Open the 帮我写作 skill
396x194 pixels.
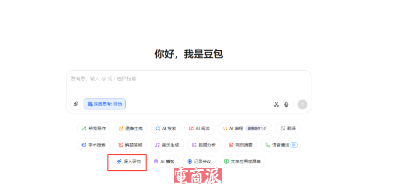94,128
